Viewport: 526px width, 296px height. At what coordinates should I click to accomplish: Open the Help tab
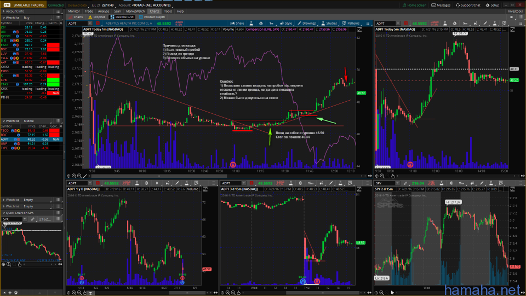point(180,11)
